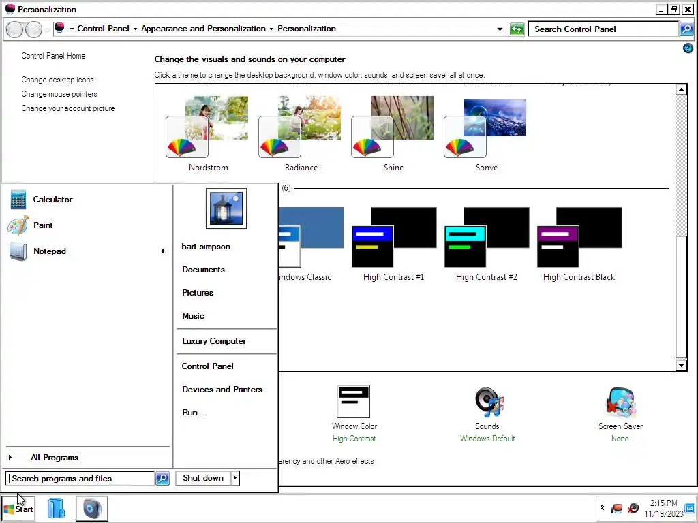This screenshot has height=523, width=698.
Task: Expand the Notepad jump list arrow
Action: pyautogui.click(x=164, y=251)
